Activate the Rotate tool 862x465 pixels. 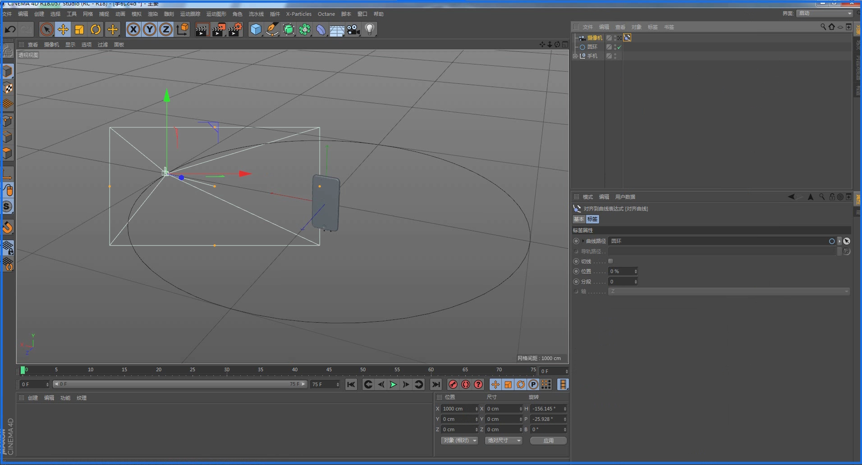[x=96, y=30]
